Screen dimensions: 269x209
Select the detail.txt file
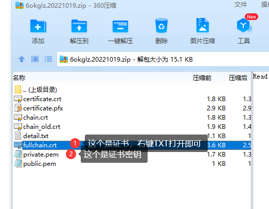point(31,136)
